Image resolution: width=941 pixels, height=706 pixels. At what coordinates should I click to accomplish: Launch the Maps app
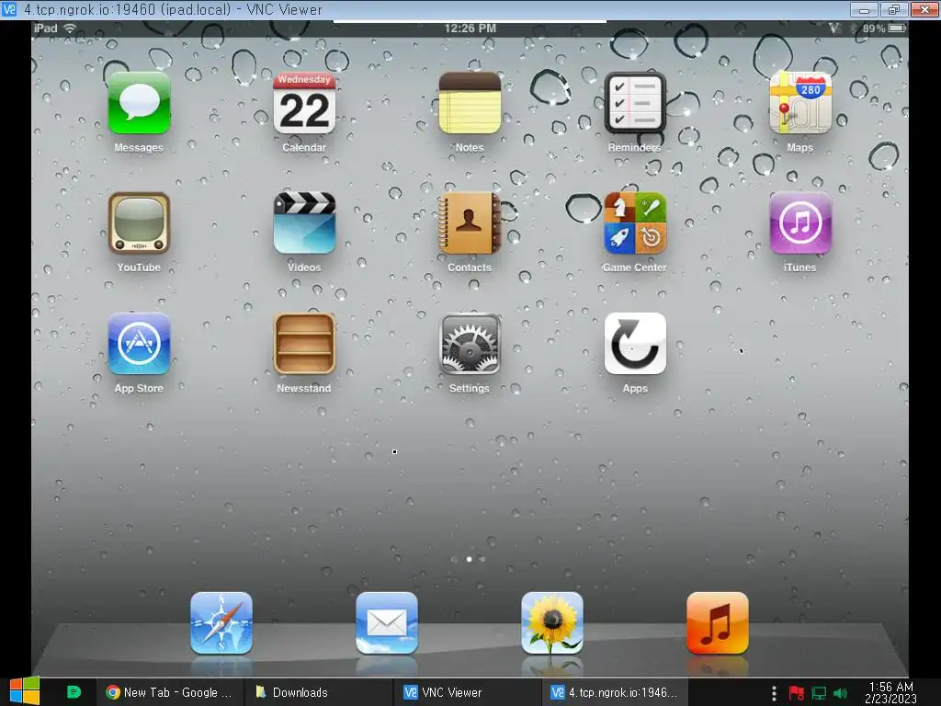pos(800,103)
